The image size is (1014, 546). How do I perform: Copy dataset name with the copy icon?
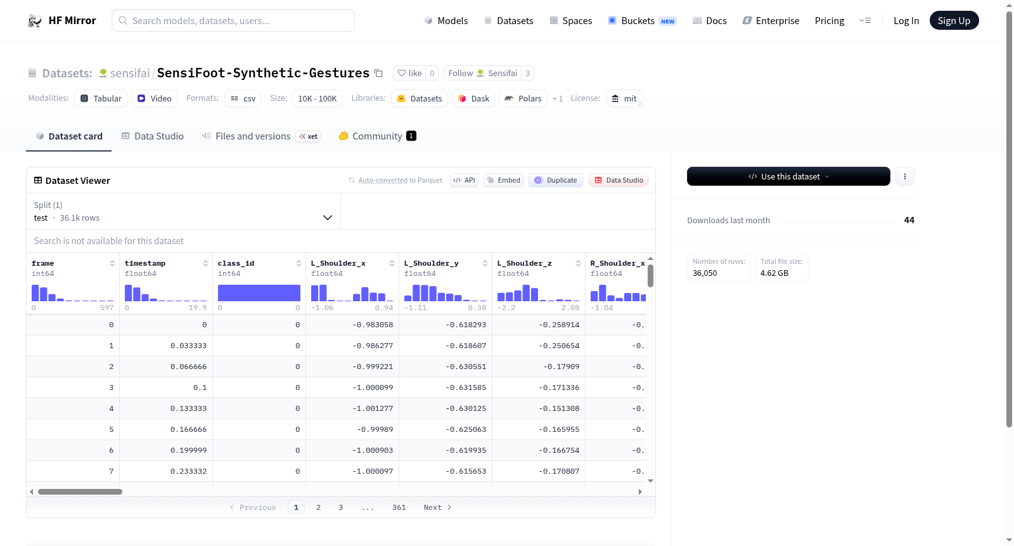point(378,73)
